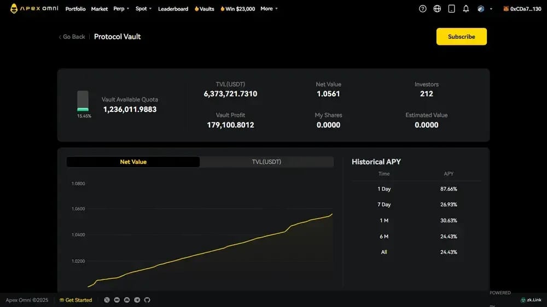Select the Net Value chart tab
Image resolution: width=547 pixels, height=307 pixels.
tap(133, 162)
